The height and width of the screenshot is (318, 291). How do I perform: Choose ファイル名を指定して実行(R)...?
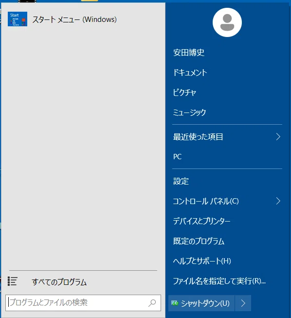[x=219, y=281]
